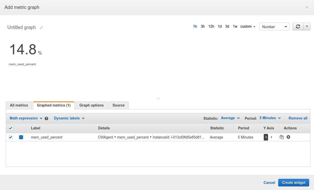This screenshot has height=190, width=314.
Task: Open the Math expression dropdown
Action: (x=26, y=118)
